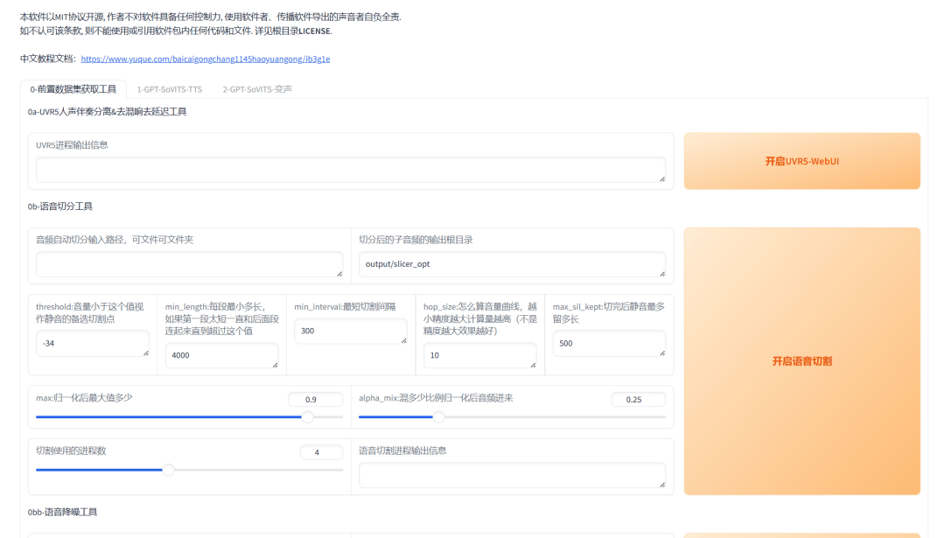Image resolution: width=945 pixels, height=538 pixels.
Task: Click the 语音切割进程输出信息 text box
Action: point(512,475)
